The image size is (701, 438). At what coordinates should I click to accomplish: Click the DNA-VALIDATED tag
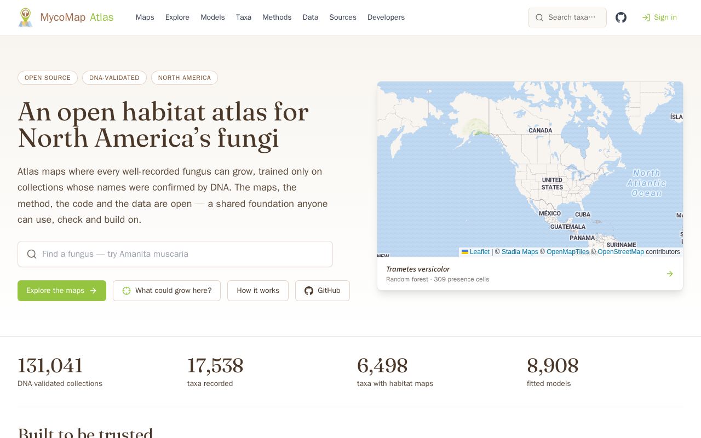pos(114,78)
